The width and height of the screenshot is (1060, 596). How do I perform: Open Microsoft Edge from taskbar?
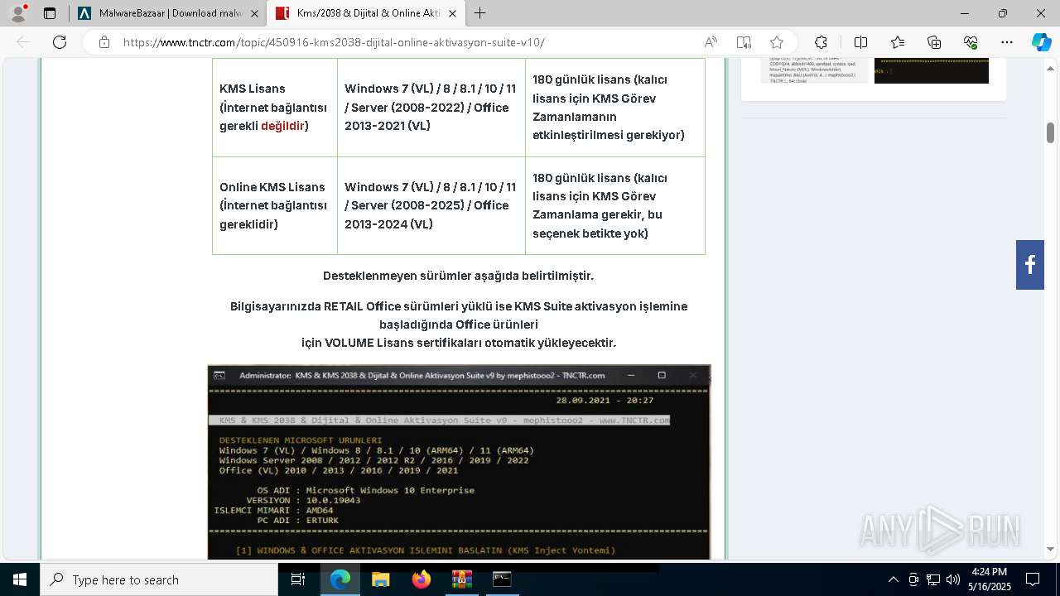click(340, 579)
